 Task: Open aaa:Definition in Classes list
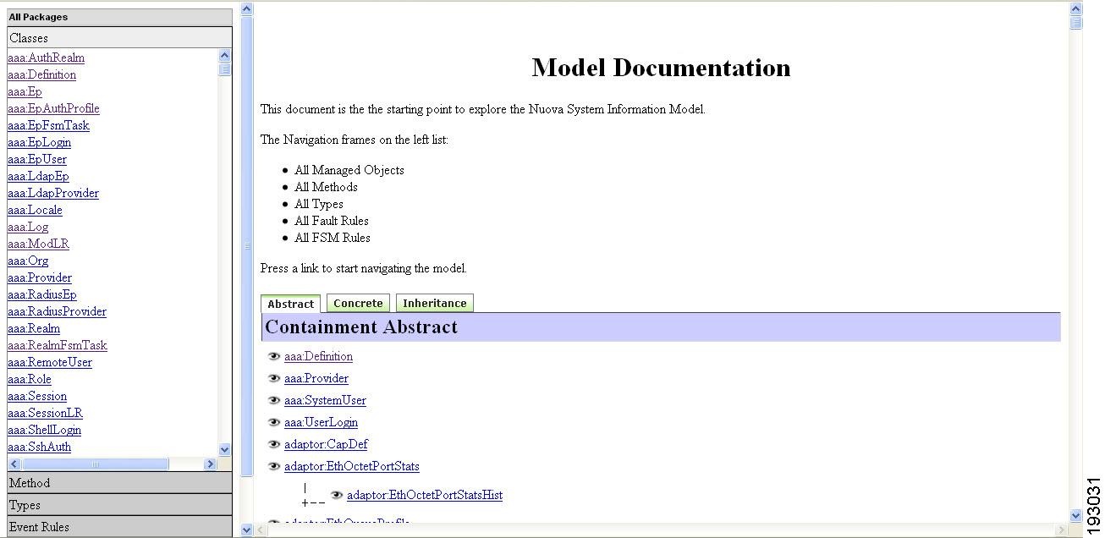41,74
